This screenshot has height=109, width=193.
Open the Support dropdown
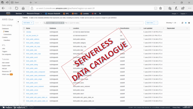tap(184, 14)
